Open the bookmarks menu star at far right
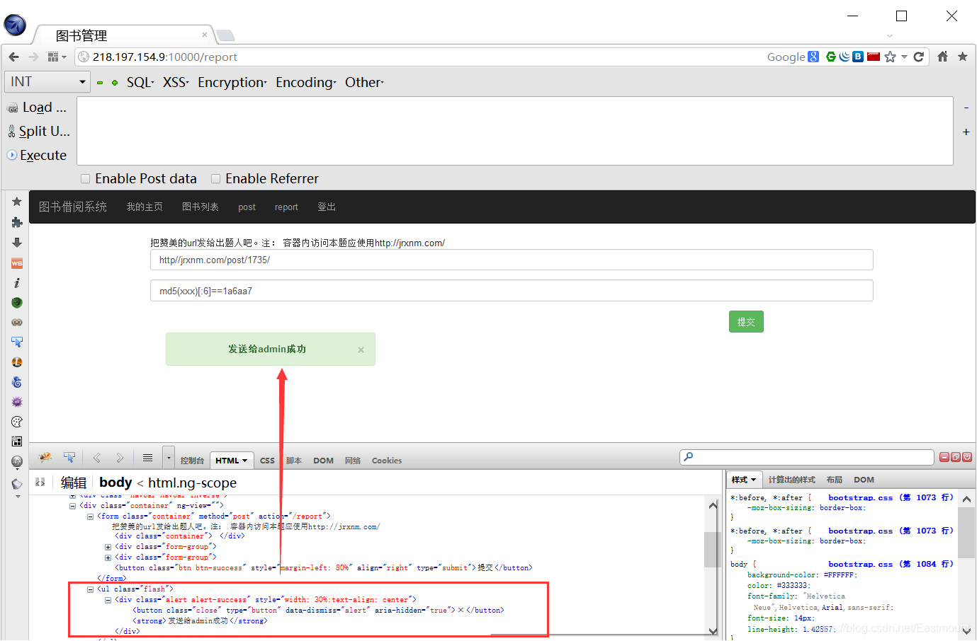The height and width of the screenshot is (641, 977). 963,57
